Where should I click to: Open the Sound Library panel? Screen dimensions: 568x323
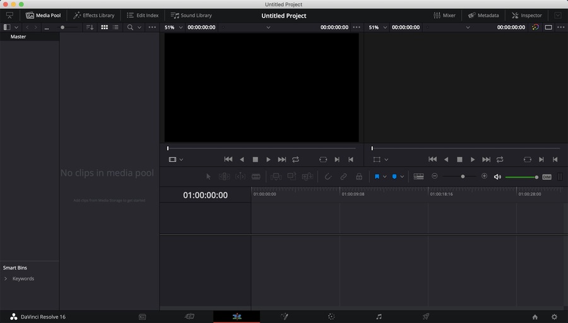191,16
